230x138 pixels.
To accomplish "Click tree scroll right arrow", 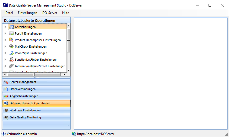I will coord(64,75).
